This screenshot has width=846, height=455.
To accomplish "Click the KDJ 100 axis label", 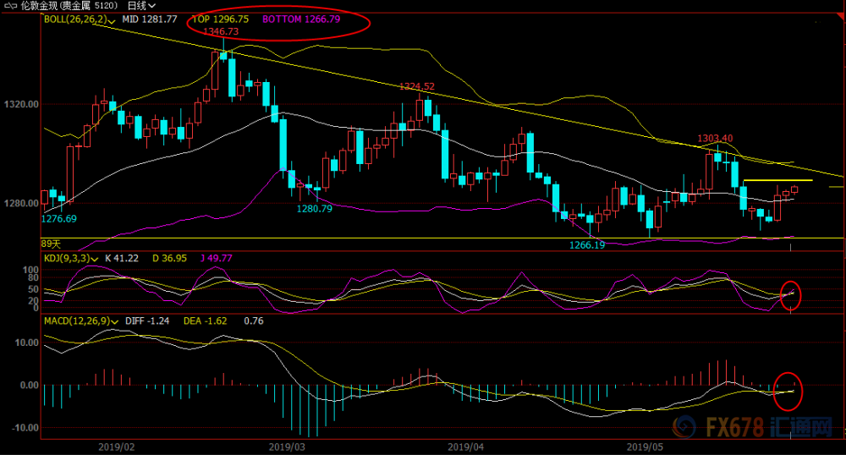I will pos(30,270).
